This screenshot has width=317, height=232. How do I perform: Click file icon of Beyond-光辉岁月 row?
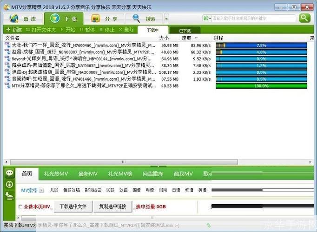[x=7, y=59]
